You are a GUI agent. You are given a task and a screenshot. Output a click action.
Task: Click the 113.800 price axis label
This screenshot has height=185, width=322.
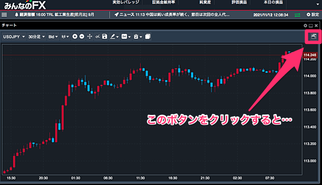tap(310, 93)
